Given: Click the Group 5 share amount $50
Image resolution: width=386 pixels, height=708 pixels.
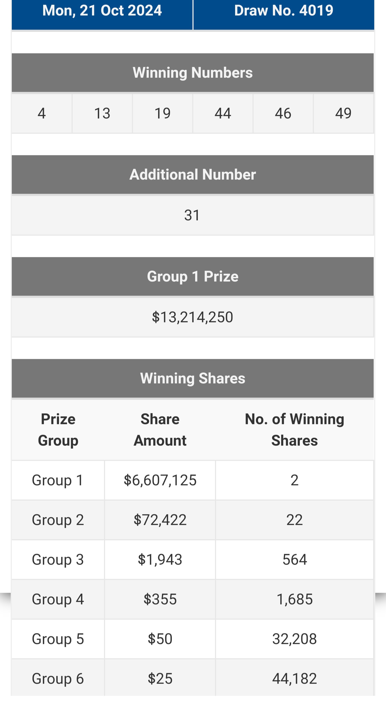Looking at the screenshot, I should coord(160,639).
